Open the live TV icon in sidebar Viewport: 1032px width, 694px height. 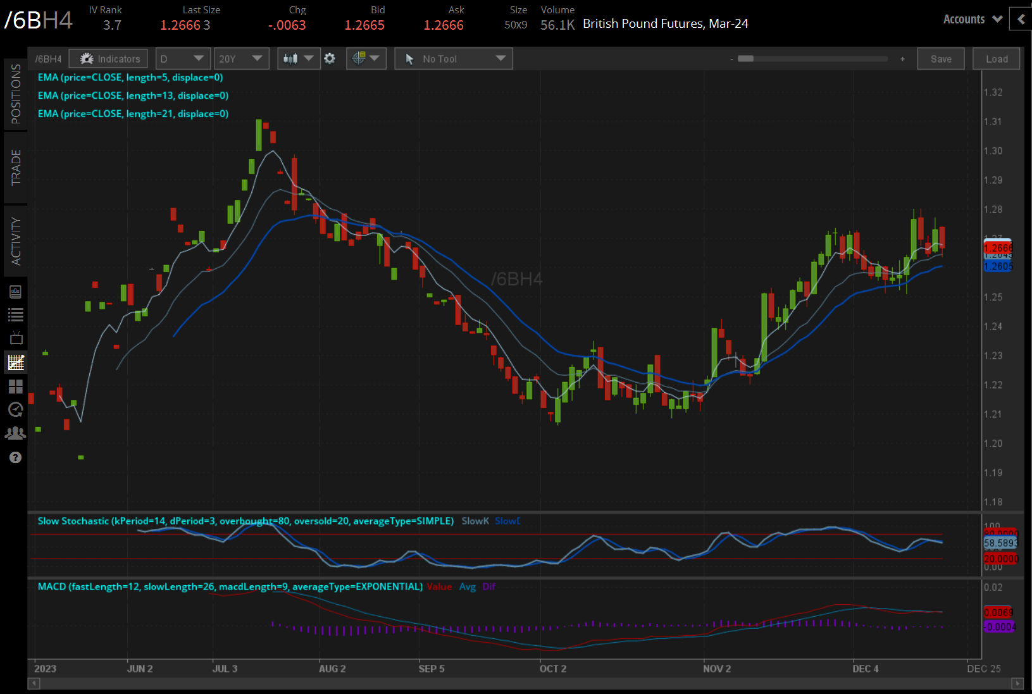pyautogui.click(x=15, y=338)
